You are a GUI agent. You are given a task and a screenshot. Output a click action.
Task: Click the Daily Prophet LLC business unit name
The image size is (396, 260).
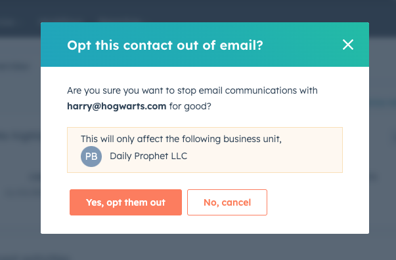148,156
